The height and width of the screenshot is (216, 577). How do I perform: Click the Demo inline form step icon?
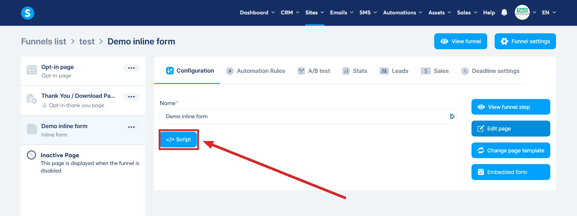(32, 129)
